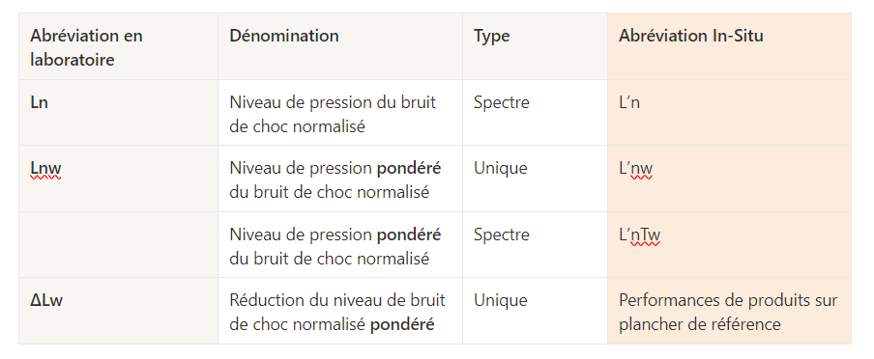The height and width of the screenshot is (359, 874).
Task: Click 'Spectre' type cell in the Ln row
Action: click(535, 113)
